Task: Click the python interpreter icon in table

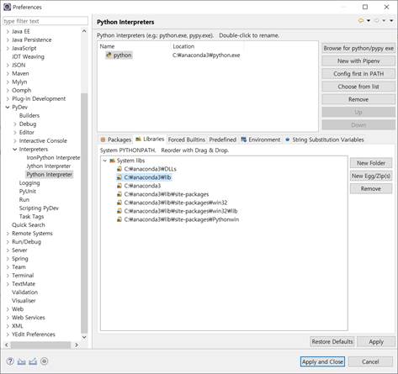Action: [x=109, y=55]
